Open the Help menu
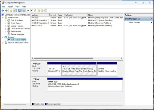The image size is (154, 110). tap(24, 7)
